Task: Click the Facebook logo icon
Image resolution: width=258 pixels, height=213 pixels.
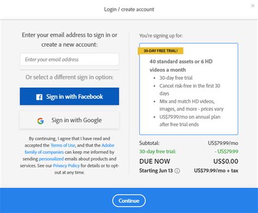Action: tap(39, 97)
